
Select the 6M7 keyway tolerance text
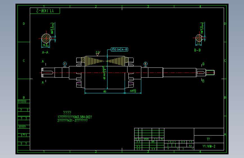tap(52, 28)
